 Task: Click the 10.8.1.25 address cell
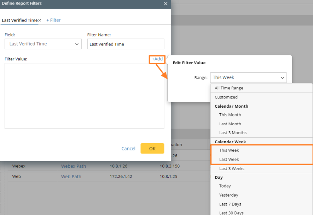point(168,177)
